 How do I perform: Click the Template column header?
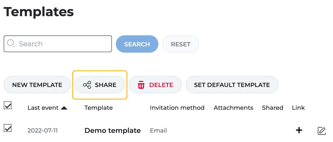[x=99, y=108]
